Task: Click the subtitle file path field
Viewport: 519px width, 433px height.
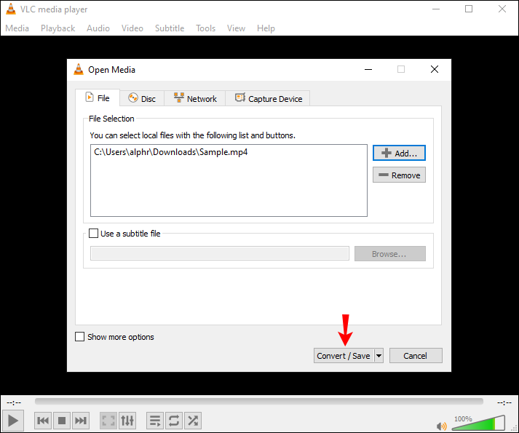Action: pyautogui.click(x=220, y=253)
